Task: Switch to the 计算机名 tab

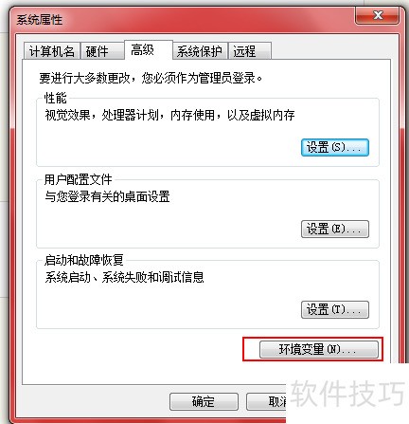Action: [x=52, y=51]
